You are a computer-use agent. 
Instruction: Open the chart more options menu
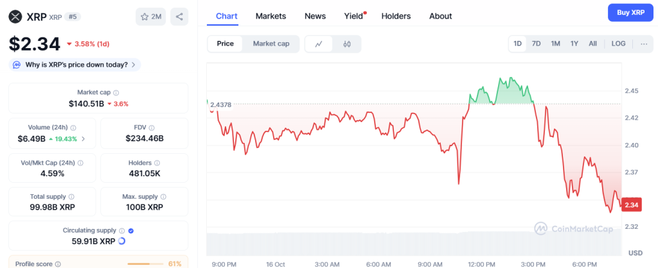coord(643,44)
